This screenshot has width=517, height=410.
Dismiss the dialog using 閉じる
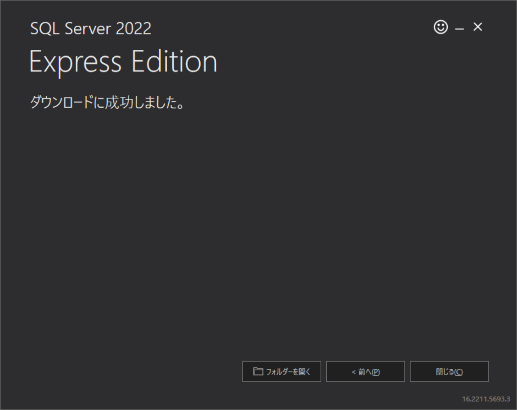[449, 371]
